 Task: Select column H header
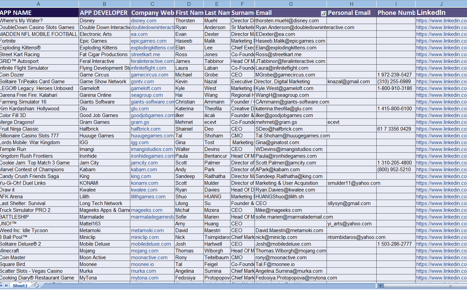coord(352,4)
